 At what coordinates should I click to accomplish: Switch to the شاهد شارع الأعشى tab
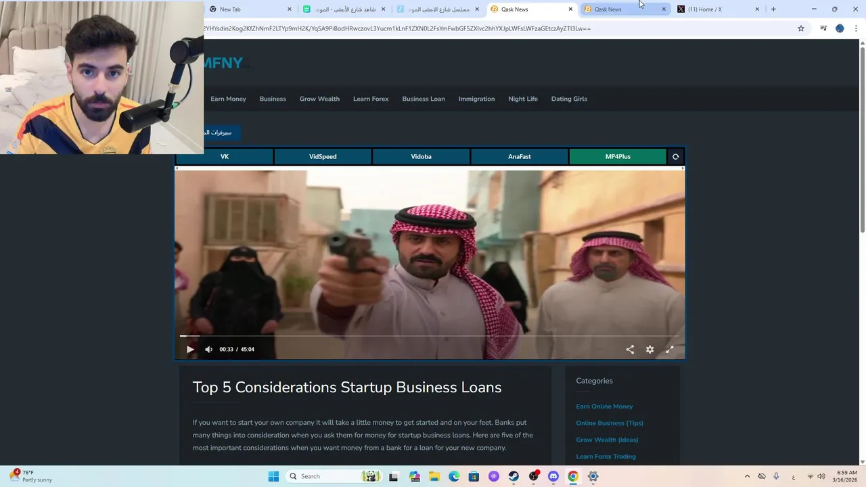pyautogui.click(x=344, y=9)
